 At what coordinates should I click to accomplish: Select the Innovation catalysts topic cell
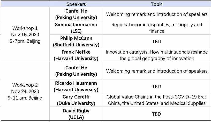157,55
